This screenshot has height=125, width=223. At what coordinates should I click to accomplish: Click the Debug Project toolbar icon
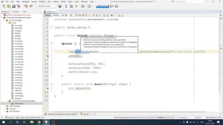(x=83, y=6)
